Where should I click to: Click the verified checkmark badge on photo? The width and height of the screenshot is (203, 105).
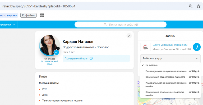(x=57, y=52)
